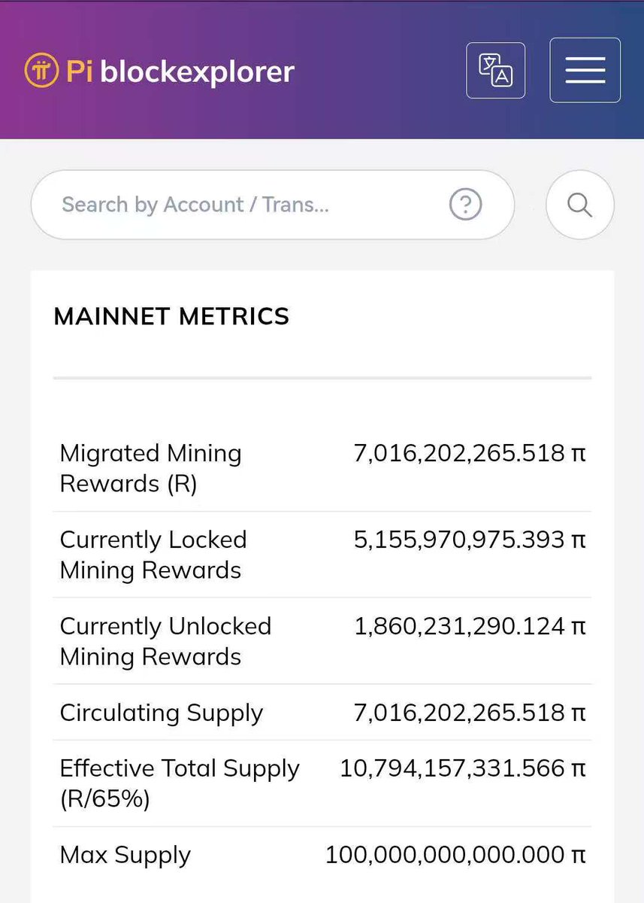Select the value 1,860,231,290.124 π

(x=470, y=626)
